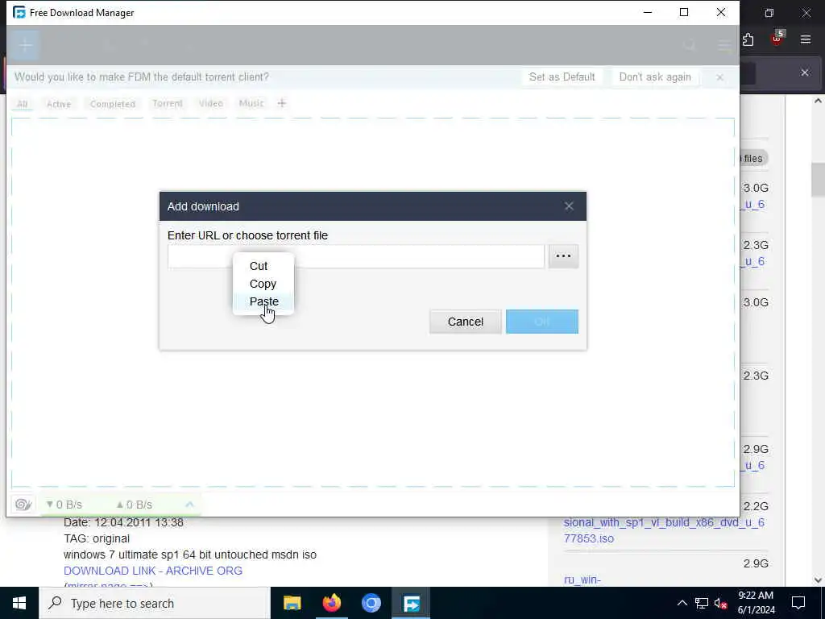
Task: Open the Video filter tab
Action: (x=210, y=103)
